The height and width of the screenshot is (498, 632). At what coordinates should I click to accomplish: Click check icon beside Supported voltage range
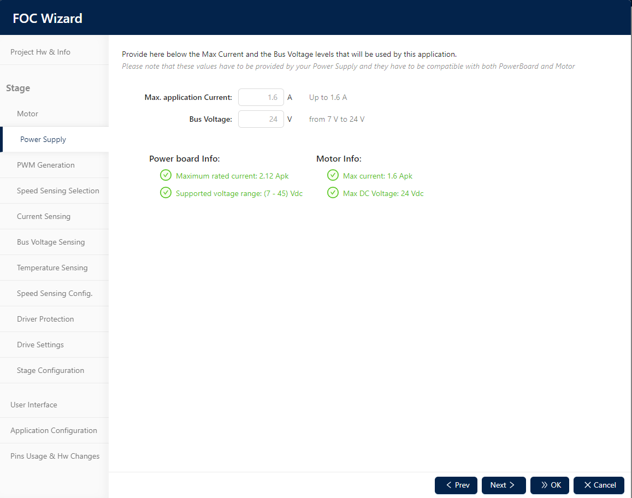[x=166, y=193]
